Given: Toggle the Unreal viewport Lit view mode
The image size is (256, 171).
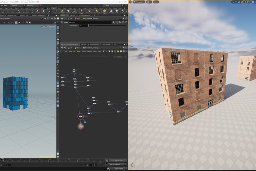Looking at the screenshot, I should point(149,2).
